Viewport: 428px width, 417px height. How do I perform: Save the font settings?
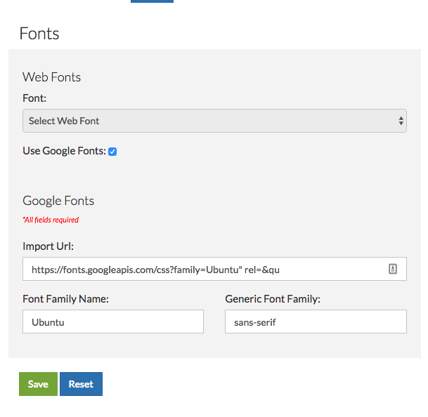coord(38,384)
